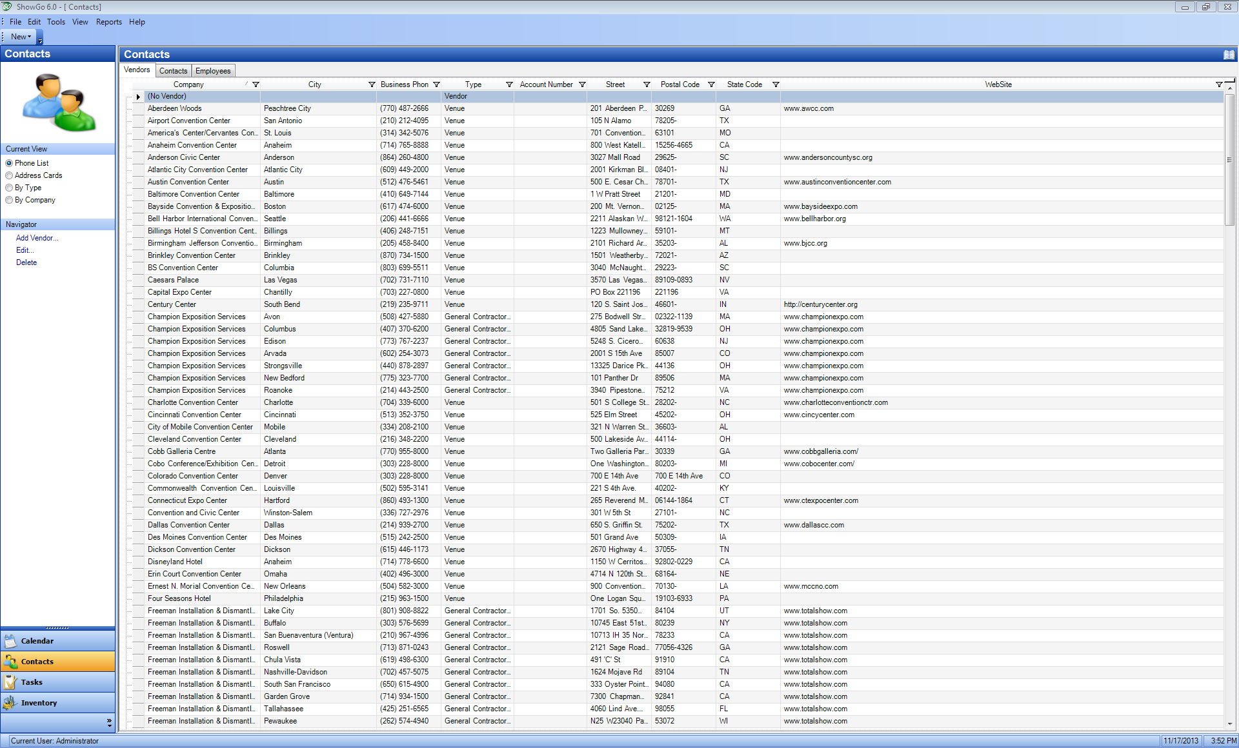Click the Delete link in Navigator
The width and height of the screenshot is (1239, 748).
pos(26,262)
